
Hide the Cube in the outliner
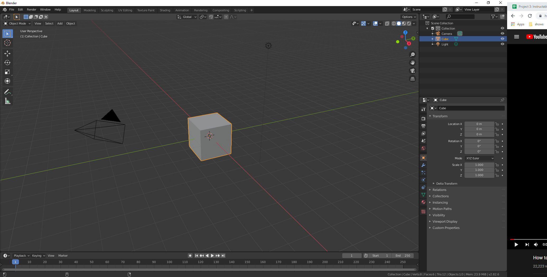[x=503, y=39]
